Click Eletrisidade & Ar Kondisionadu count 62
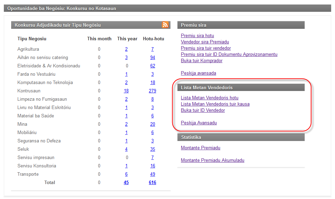 (x=152, y=66)
